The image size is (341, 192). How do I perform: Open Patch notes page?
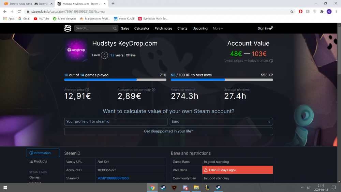click(x=163, y=29)
